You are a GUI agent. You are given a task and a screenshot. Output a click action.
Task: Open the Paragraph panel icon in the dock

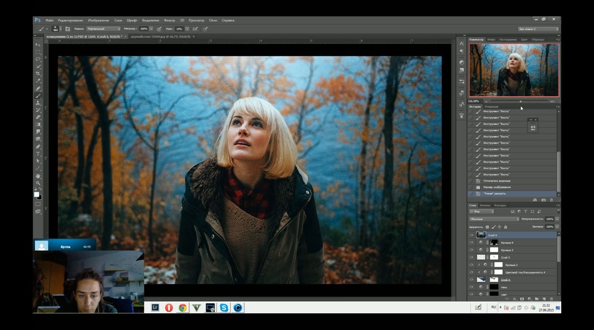point(462,52)
